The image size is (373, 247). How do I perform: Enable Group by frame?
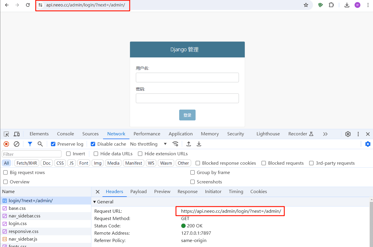click(193, 172)
